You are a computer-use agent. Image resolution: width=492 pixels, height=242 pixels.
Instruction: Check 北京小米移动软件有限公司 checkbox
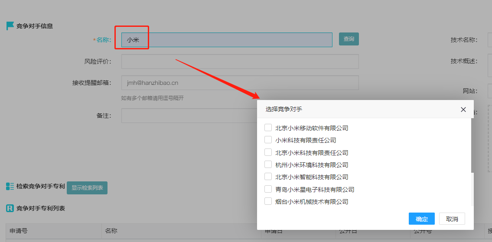(268, 128)
